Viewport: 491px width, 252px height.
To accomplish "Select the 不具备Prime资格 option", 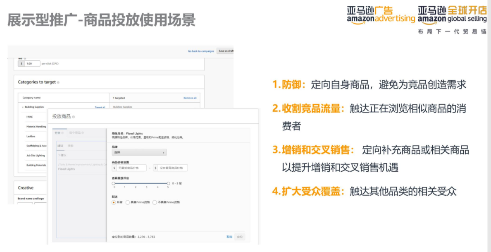I will (x=155, y=202).
